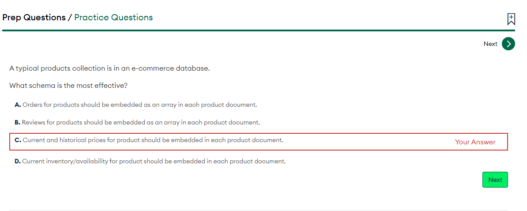This screenshot has width=527, height=211.
Task: Click the letter "B." option marker
Action: (x=17, y=122)
